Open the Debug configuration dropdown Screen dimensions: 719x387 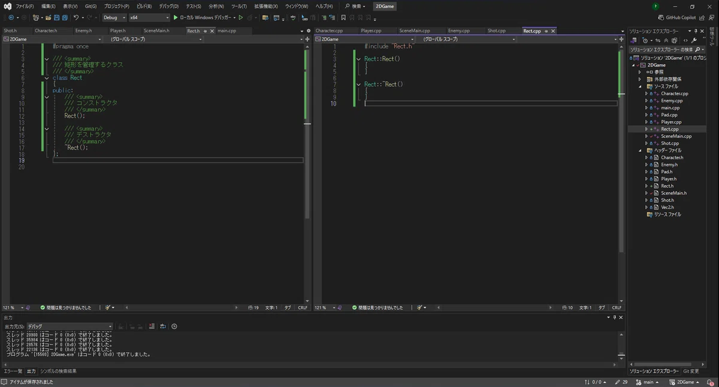pos(114,17)
